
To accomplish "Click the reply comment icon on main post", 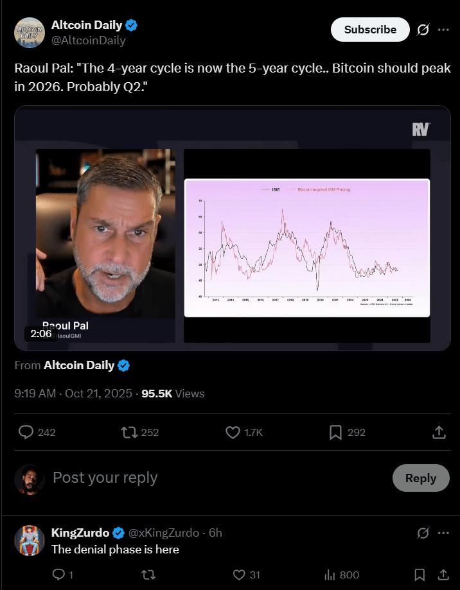I will pos(26,433).
